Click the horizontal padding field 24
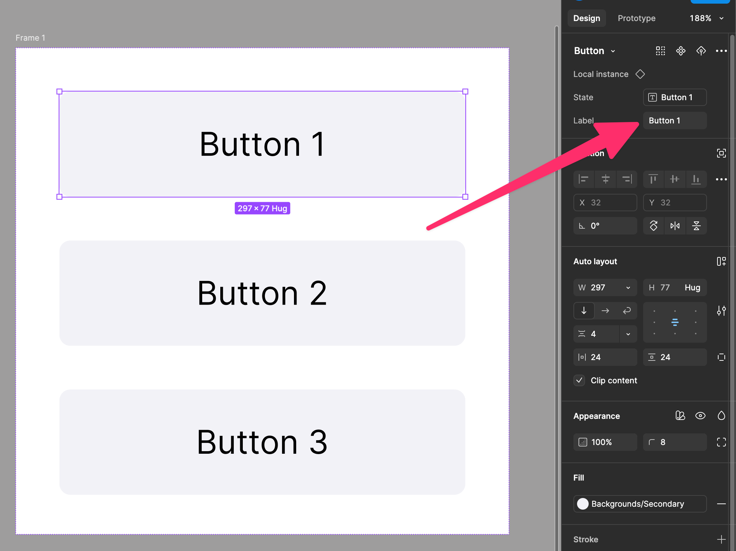 605,357
